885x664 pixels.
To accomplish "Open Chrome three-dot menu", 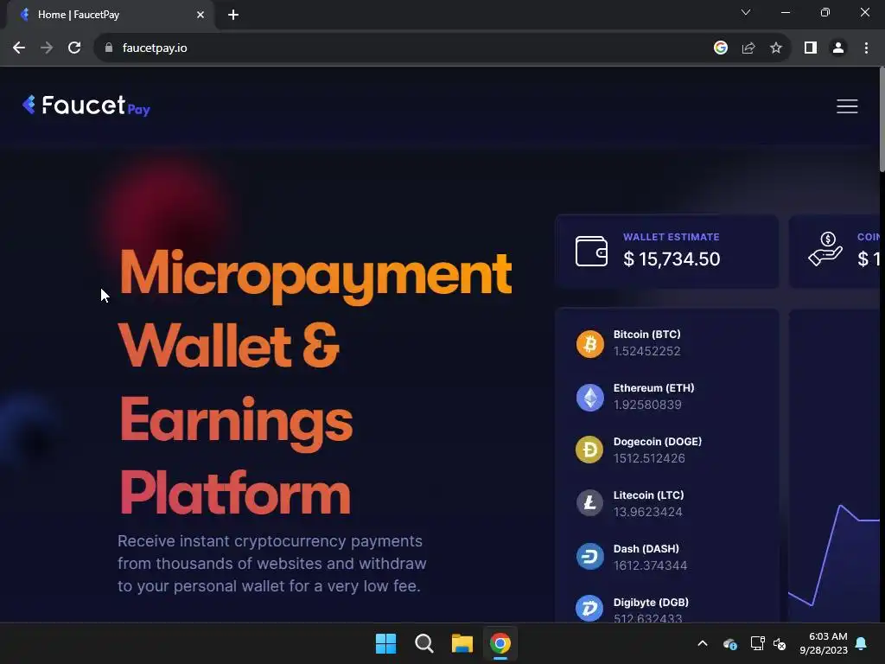I will pyautogui.click(x=866, y=48).
